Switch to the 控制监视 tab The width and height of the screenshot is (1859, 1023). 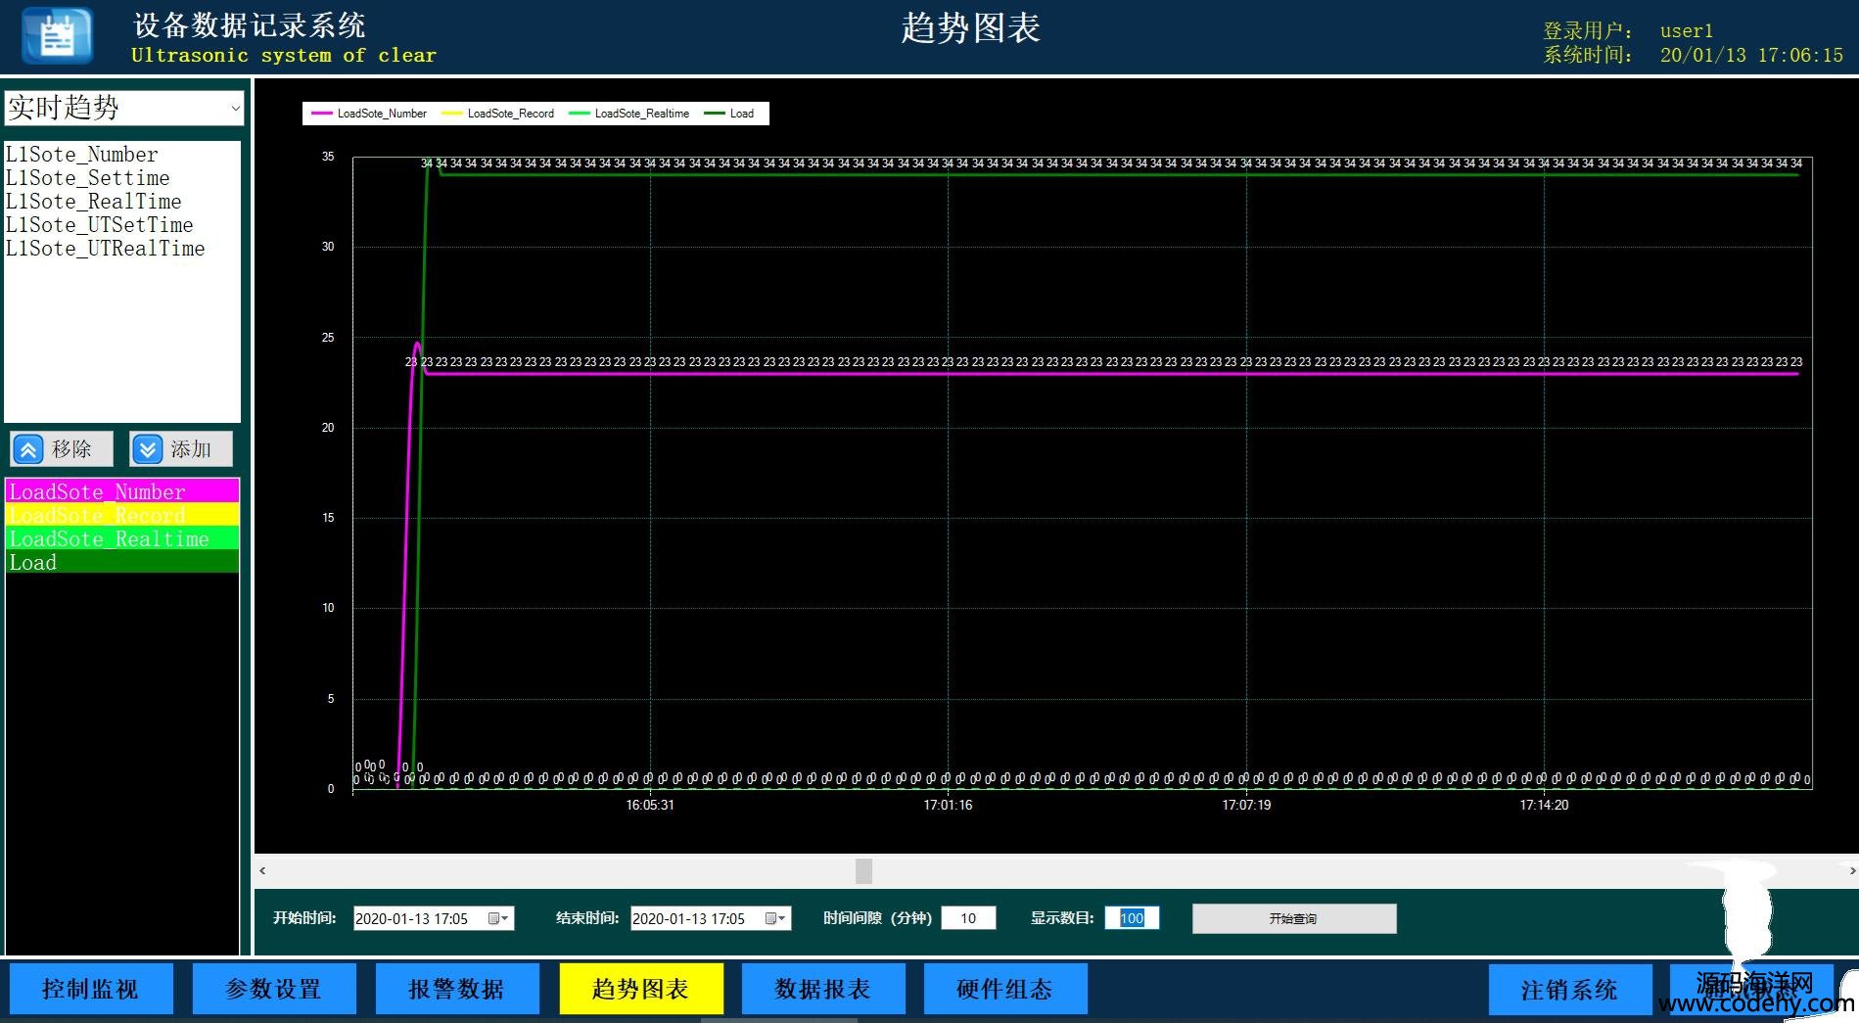[91, 989]
